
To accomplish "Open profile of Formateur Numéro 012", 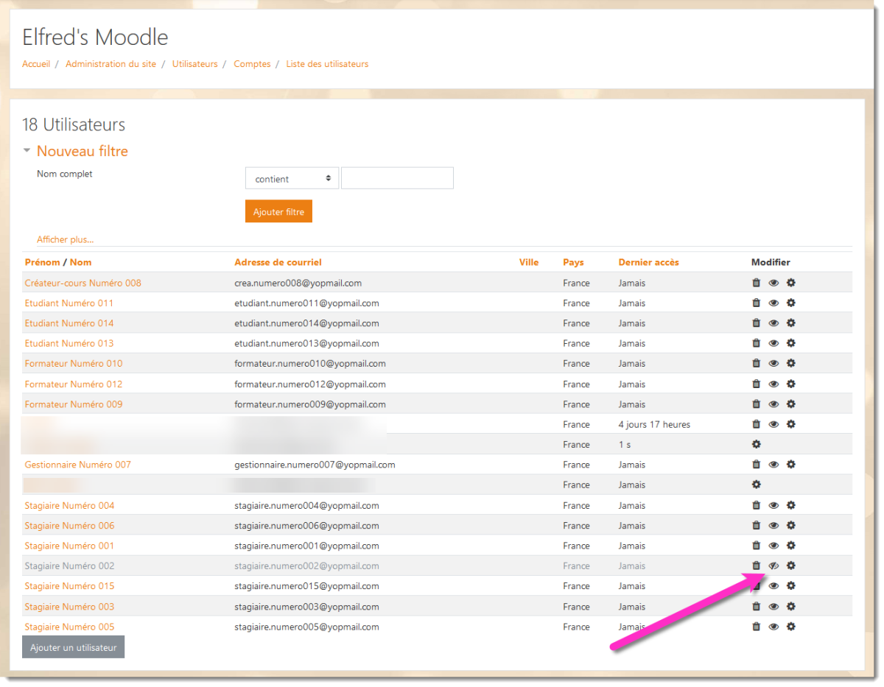I will coord(74,384).
